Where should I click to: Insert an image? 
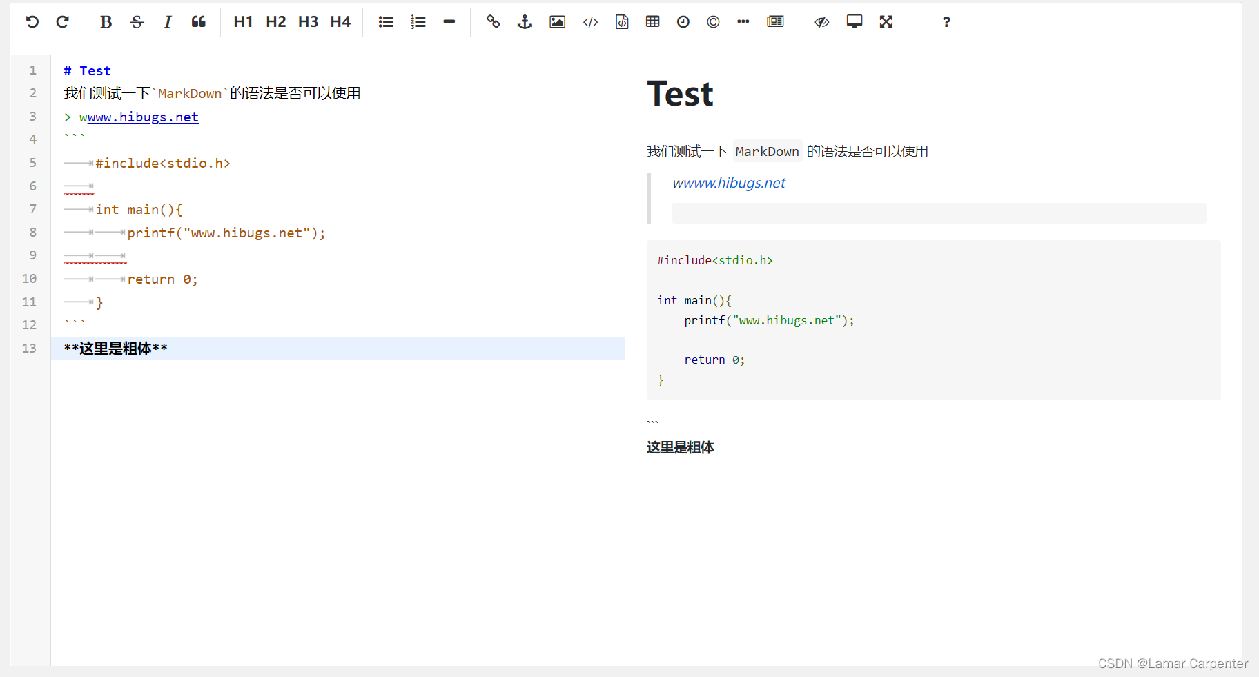click(x=557, y=22)
